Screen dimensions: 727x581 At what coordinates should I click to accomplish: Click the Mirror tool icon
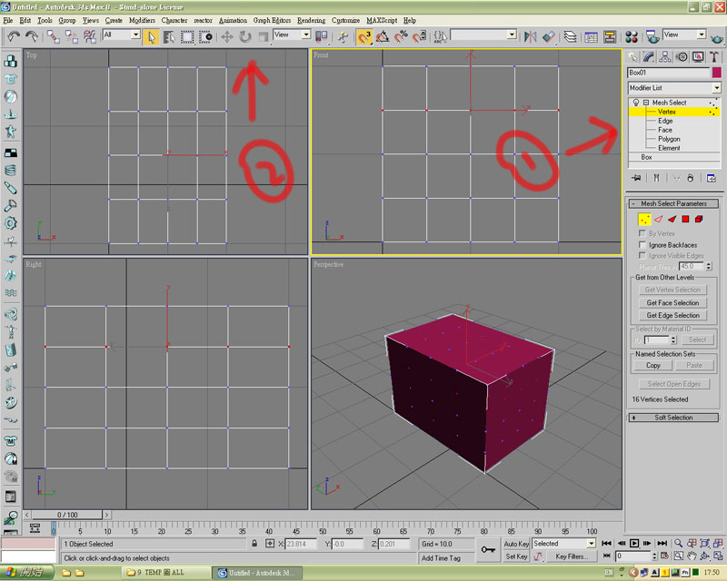[x=530, y=36]
